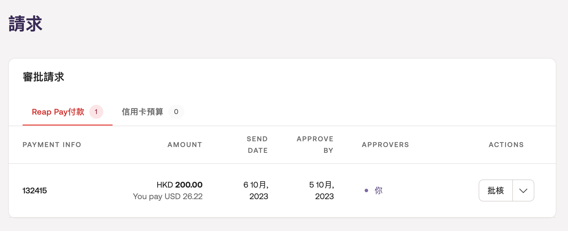Click the approver name 你
Viewport: 568px width, 231px height.
(379, 190)
